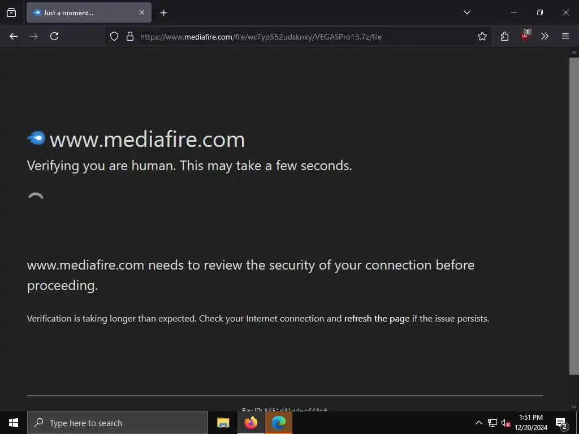Viewport: 579px width, 434px height.
Task: Show hidden system tray icons
Action: coord(478,423)
